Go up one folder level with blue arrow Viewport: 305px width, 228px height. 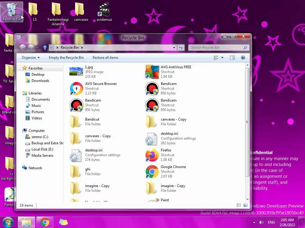[45, 47]
